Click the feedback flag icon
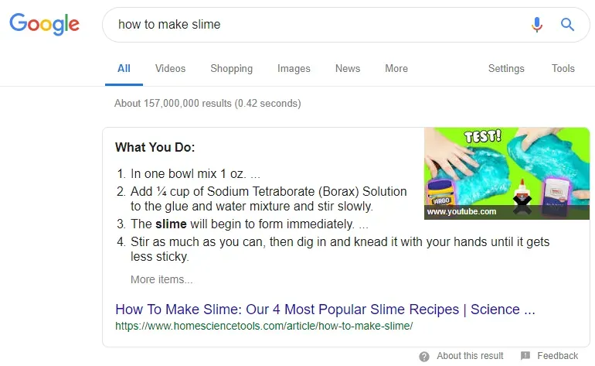Screen dimensions: 595x366 point(525,356)
